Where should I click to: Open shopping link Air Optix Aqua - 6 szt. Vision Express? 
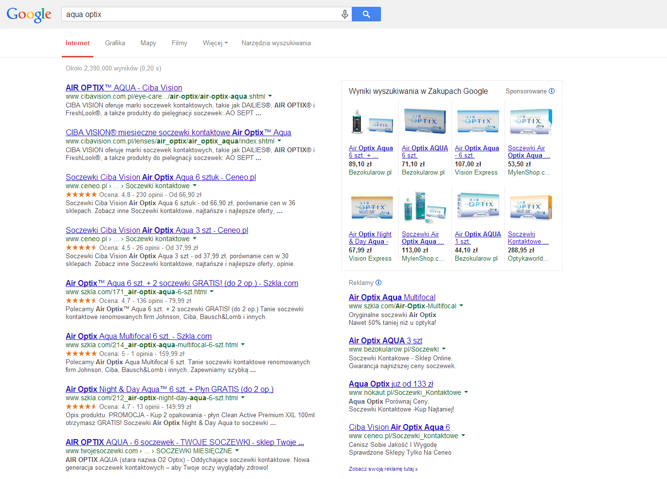tap(477, 152)
